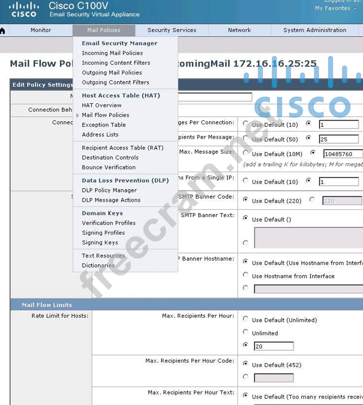
Task: Click the Max. Recipients Per Hour field containing 20
Action: [x=274, y=346]
